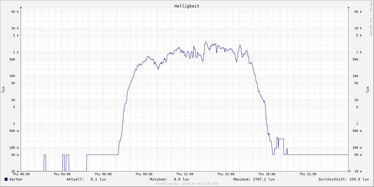The image size is (374, 187).
Task: Click the '1 k' label on right y-axis
Action: tap(359, 52)
